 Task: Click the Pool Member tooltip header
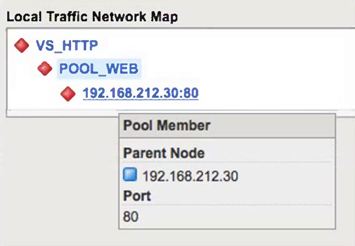point(167,125)
